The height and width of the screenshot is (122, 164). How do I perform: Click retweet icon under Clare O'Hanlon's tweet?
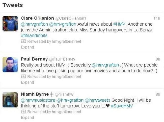pos(23,41)
